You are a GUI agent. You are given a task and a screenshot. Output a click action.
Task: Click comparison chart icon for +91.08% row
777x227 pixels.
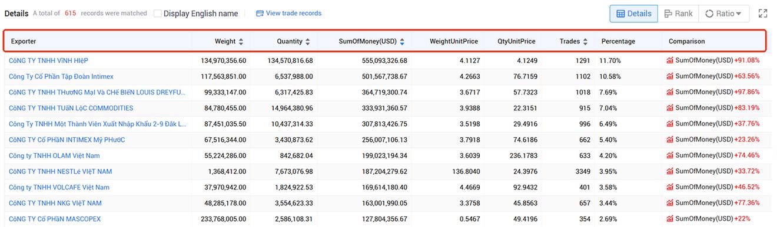click(x=670, y=60)
